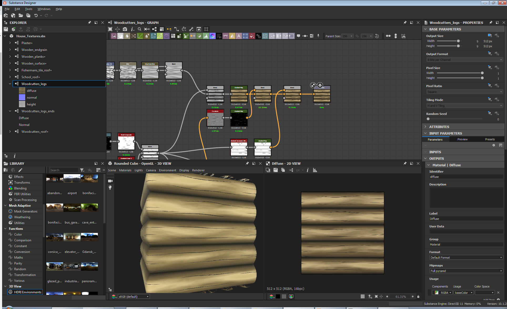Image resolution: width=507 pixels, height=309 pixels.
Task: Expand the Woodcutters_roof+ graph
Action: (10, 131)
